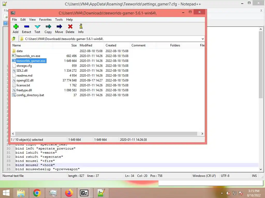Click right arrow of horizontal scrollbar
The image size is (265, 198).
coord(202,134)
